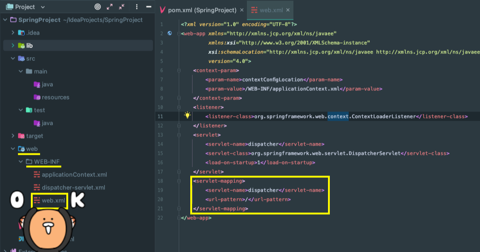Click the Expand All icon in Project panel
This screenshot has height=252, width=480.
point(110,7)
